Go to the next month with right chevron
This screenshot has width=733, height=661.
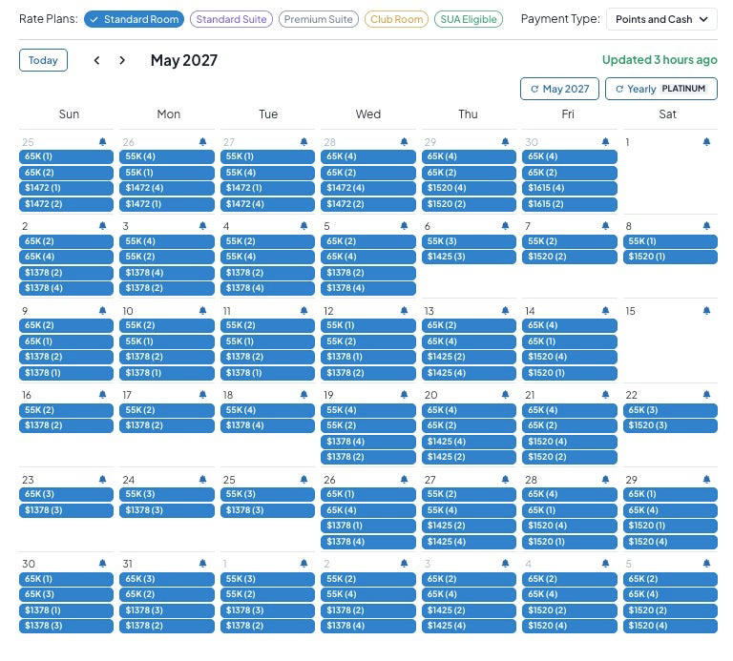[x=122, y=60]
